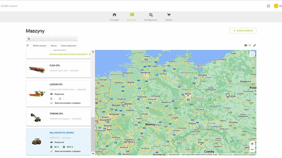Open the Model maszyny filter
The height and width of the screenshot is (158, 282).
40,46
